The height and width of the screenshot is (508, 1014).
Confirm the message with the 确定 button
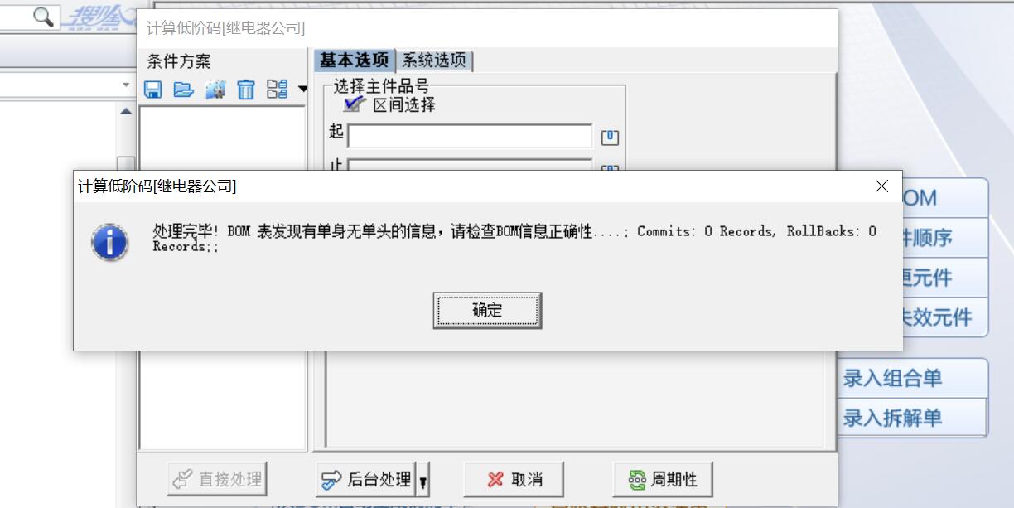pyautogui.click(x=487, y=311)
